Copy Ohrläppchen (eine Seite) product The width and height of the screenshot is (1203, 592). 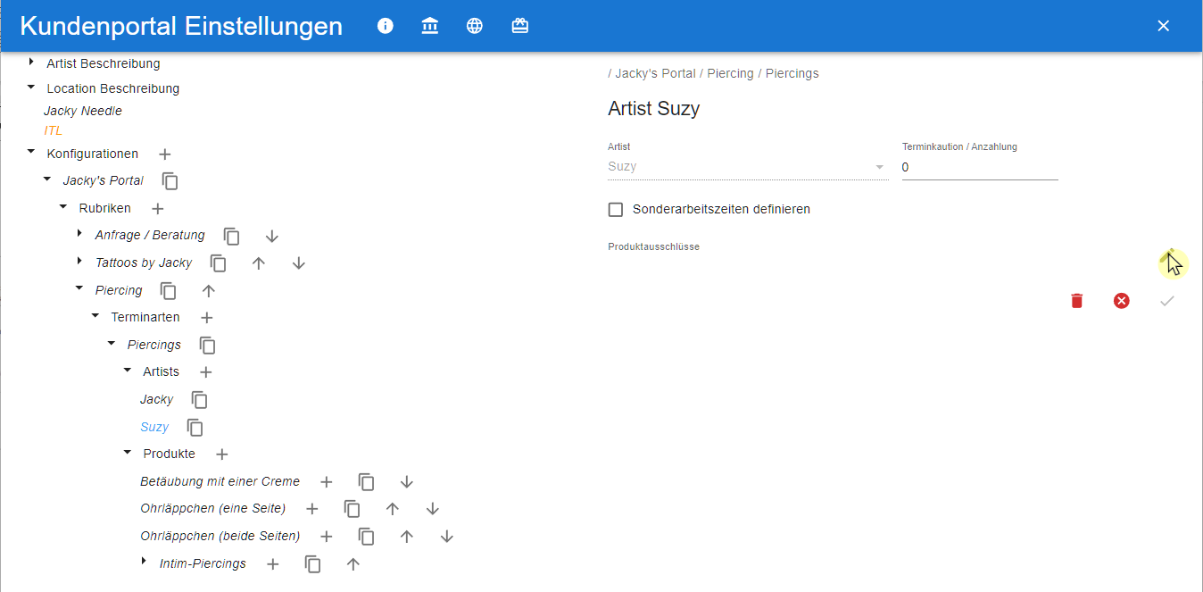tap(353, 509)
